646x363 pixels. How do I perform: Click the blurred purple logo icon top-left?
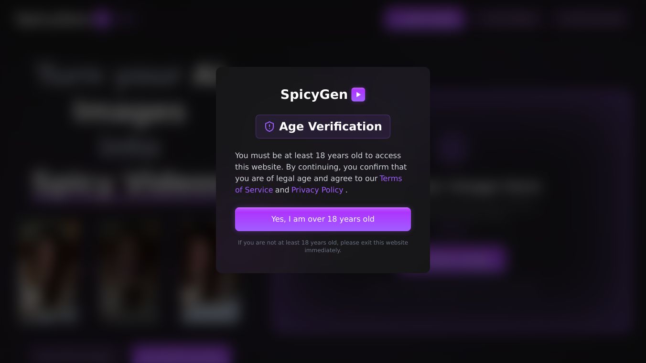click(x=101, y=19)
